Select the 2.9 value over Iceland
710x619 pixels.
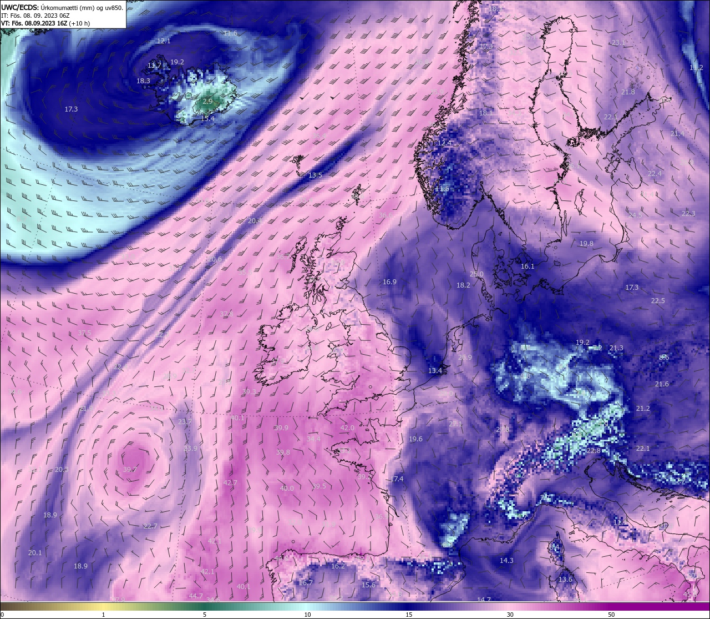point(207,102)
